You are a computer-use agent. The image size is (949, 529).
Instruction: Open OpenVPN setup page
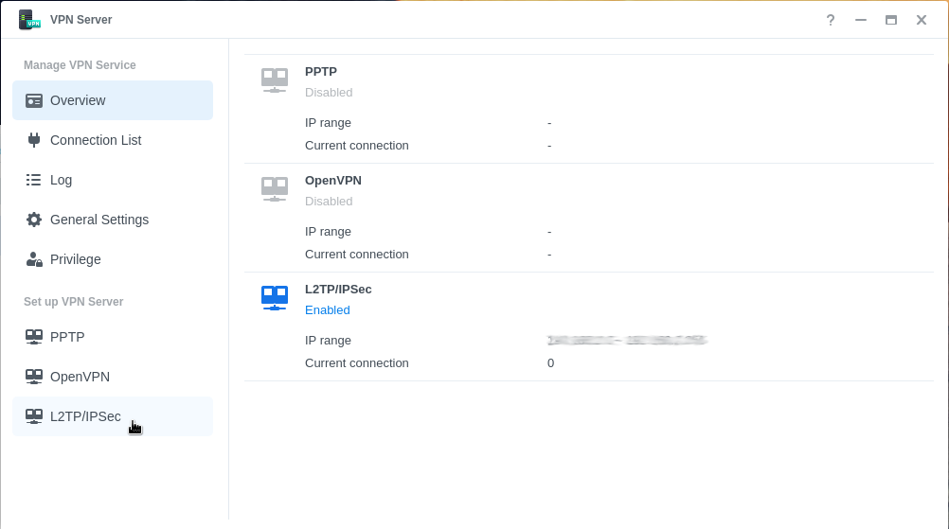pos(113,377)
